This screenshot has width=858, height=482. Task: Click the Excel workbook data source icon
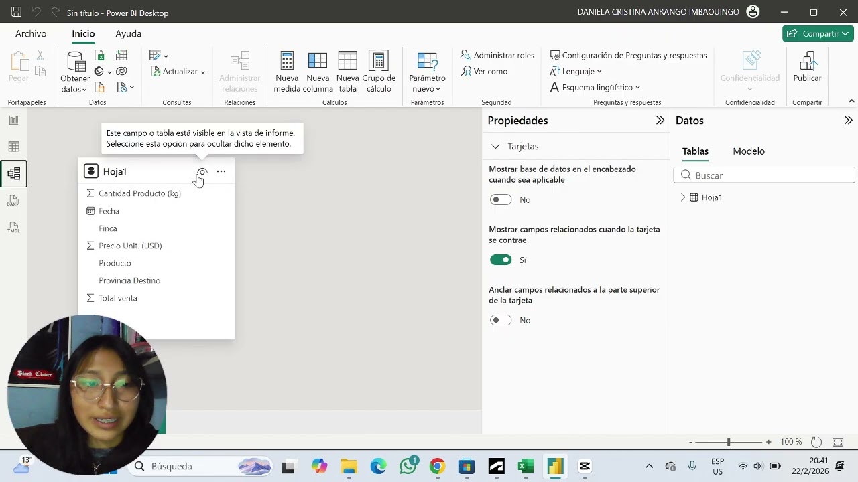[x=99, y=56]
